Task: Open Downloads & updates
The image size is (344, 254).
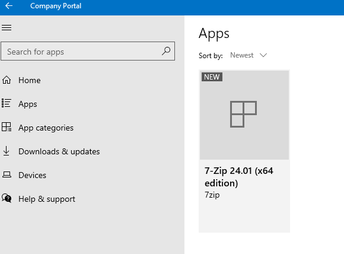Action: (59, 151)
